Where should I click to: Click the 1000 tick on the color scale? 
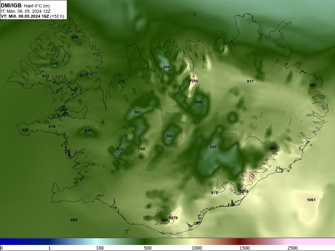(197, 248)
